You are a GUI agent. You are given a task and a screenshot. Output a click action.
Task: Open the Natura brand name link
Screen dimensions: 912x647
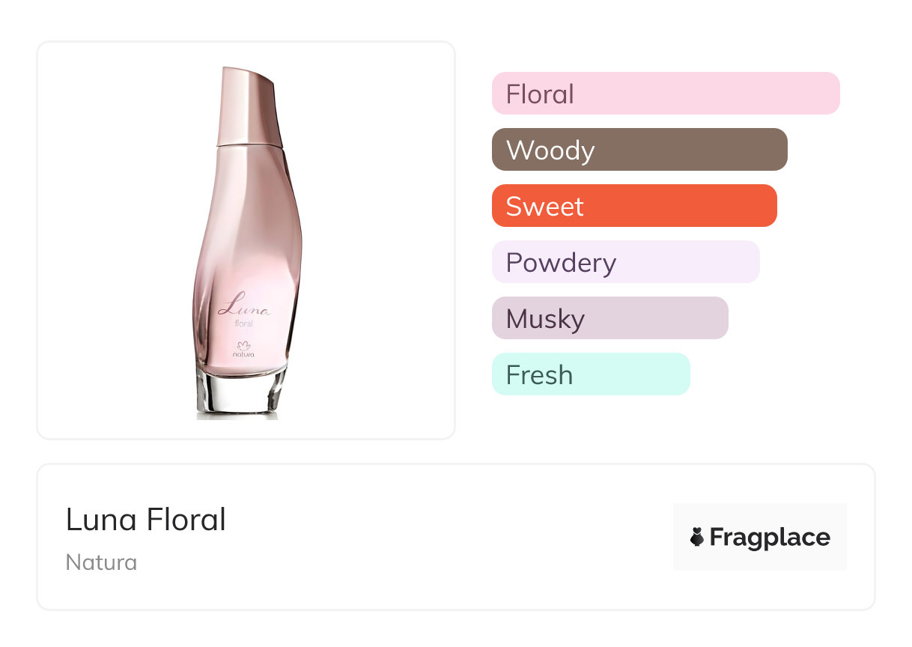tap(101, 562)
